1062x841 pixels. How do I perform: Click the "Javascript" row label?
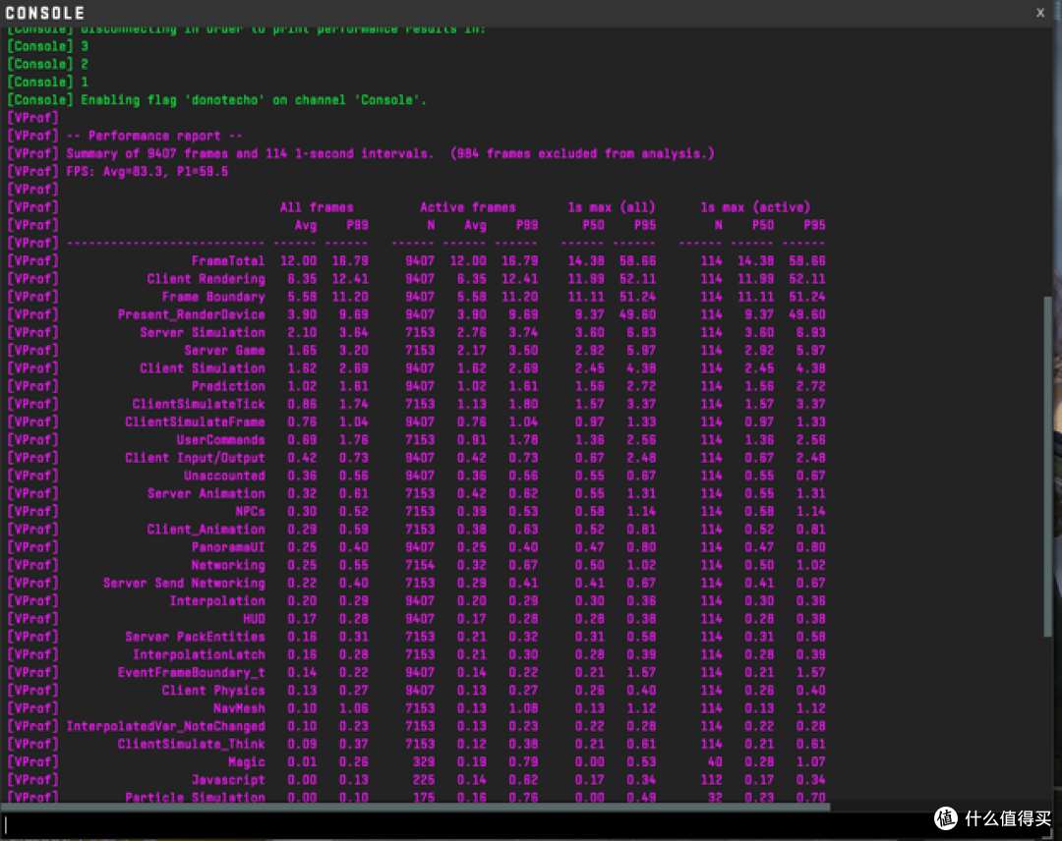[228, 780]
